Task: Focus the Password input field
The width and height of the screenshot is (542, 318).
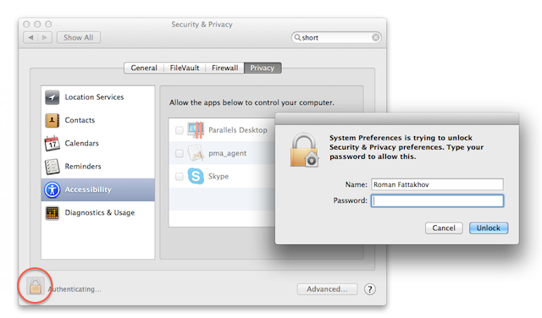Action: point(437,200)
